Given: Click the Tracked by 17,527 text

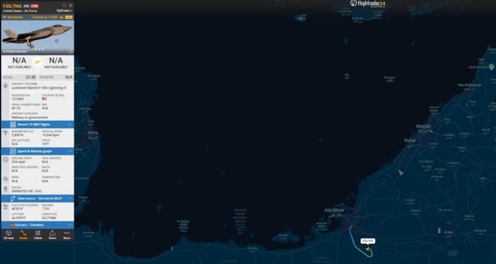Looking at the screenshot, I should [45, 17].
